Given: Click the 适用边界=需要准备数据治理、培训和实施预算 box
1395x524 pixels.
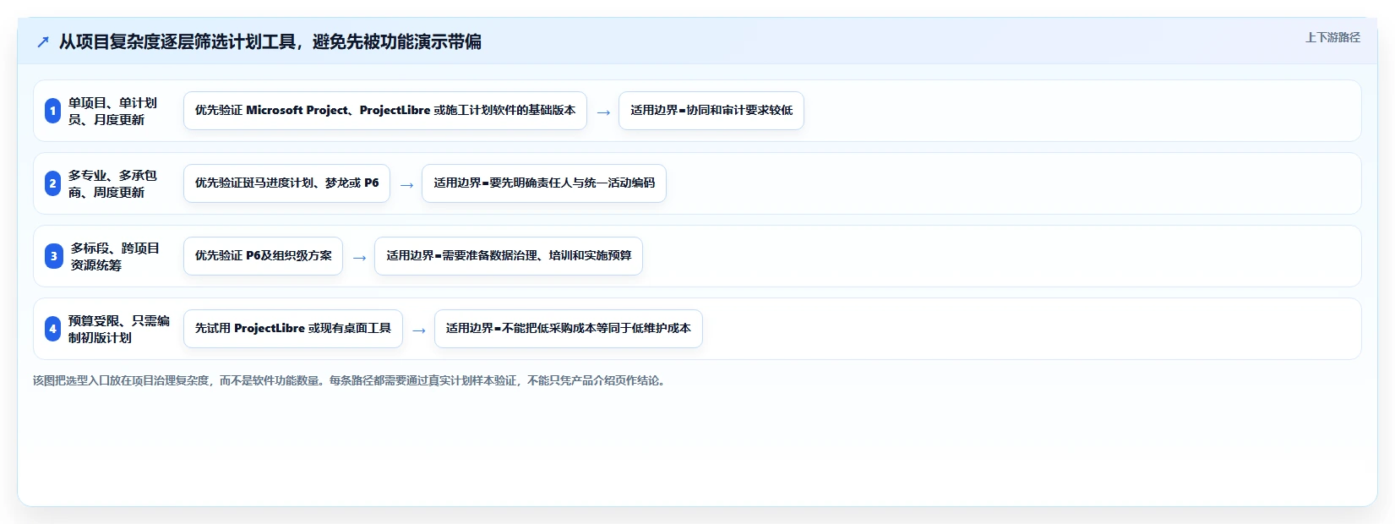Looking at the screenshot, I should pos(509,256).
